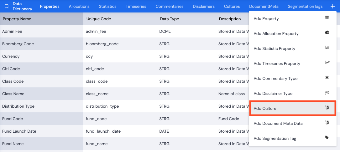This screenshot has width=340, height=152.
Task: Click the asterisk icon for Commentary Type
Action: click(327, 78)
